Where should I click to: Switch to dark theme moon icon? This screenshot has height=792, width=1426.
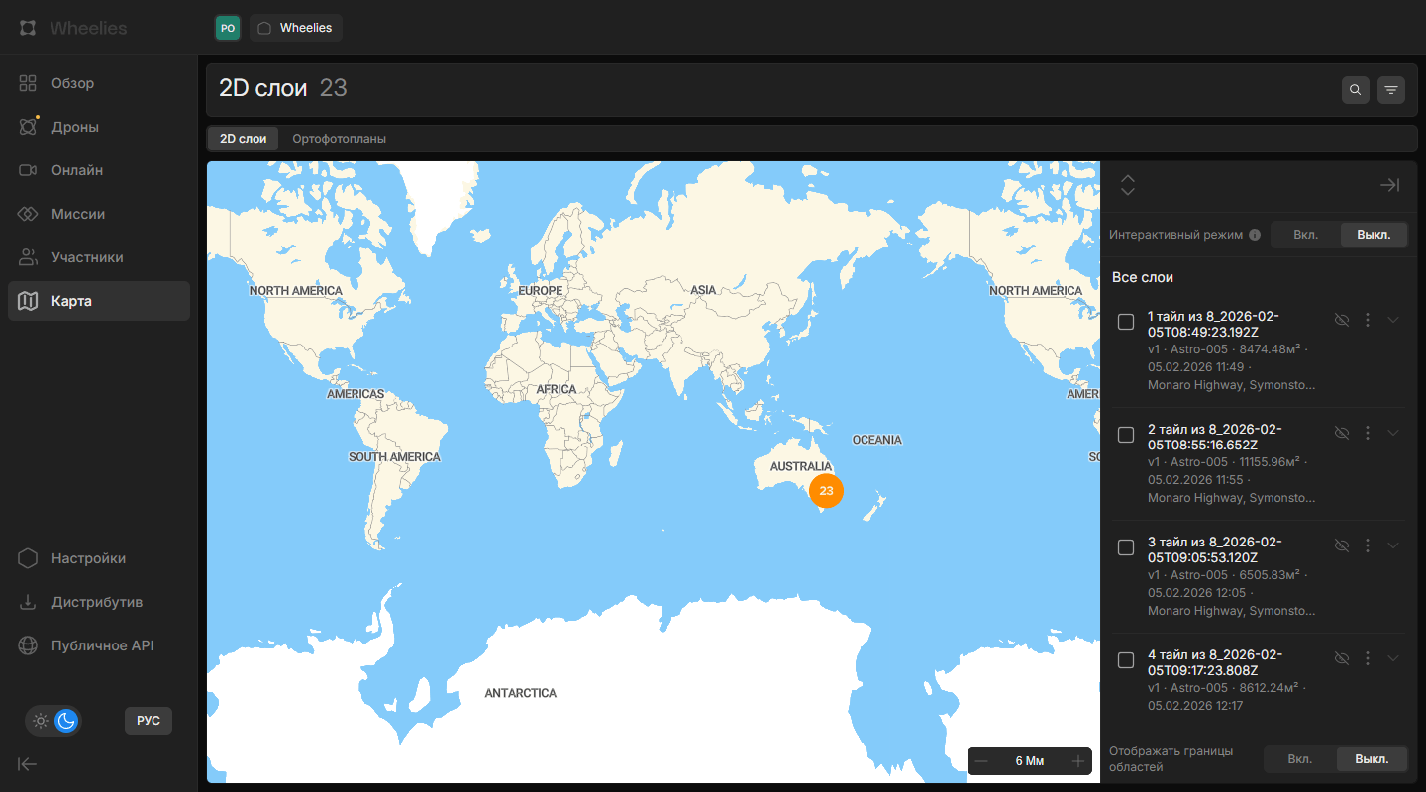click(x=66, y=721)
